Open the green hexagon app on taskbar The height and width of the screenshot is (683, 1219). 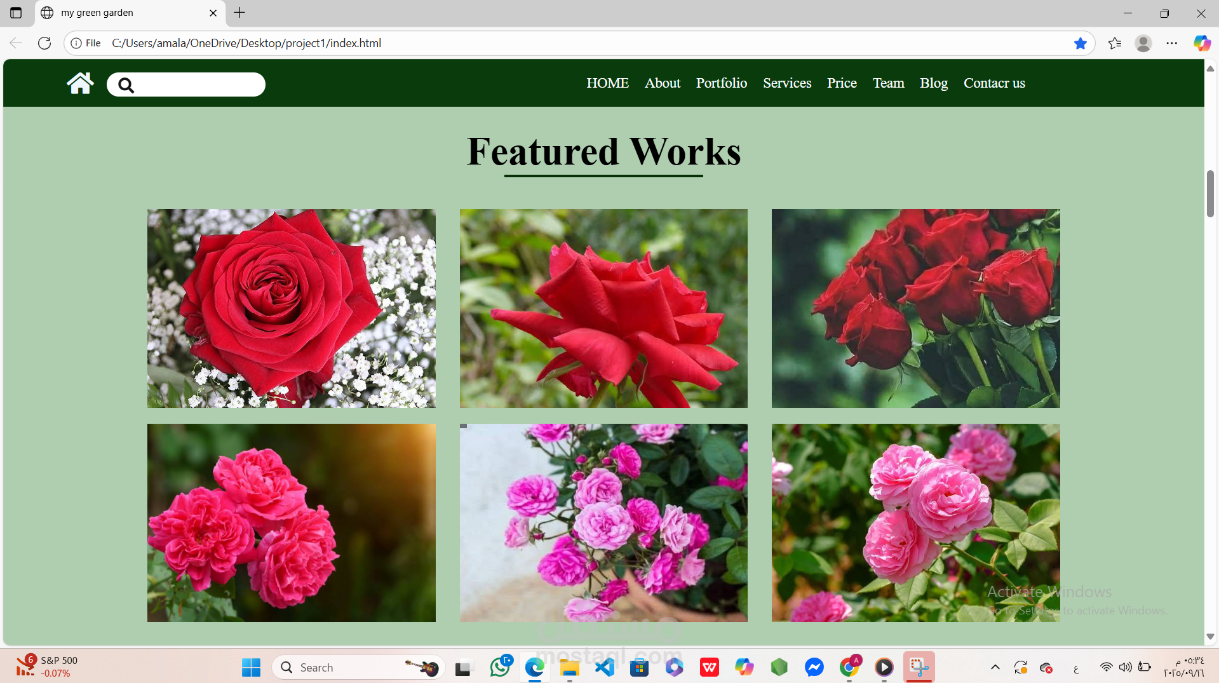779,667
